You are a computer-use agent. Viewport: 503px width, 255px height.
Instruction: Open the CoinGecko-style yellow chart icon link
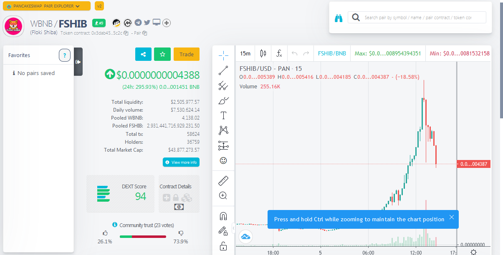[x=117, y=22]
